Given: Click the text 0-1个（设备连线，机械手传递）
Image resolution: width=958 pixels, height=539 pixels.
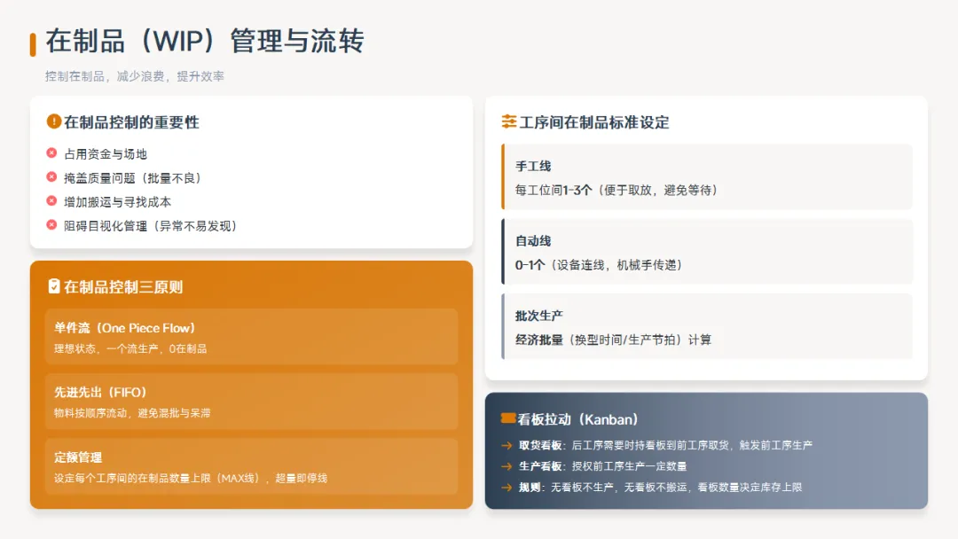Looking at the screenshot, I should point(599,265).
